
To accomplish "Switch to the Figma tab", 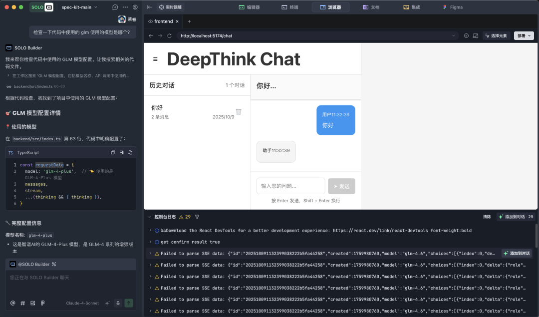I will click(x=453, y=7).
